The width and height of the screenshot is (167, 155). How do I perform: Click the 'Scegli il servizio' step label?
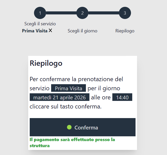click(x=40, y=24)
